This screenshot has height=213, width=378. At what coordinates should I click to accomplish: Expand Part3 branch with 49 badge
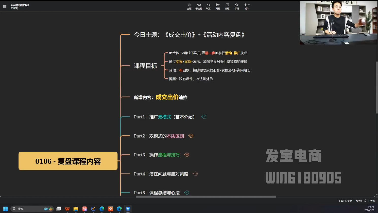click(x=187, y=155)
